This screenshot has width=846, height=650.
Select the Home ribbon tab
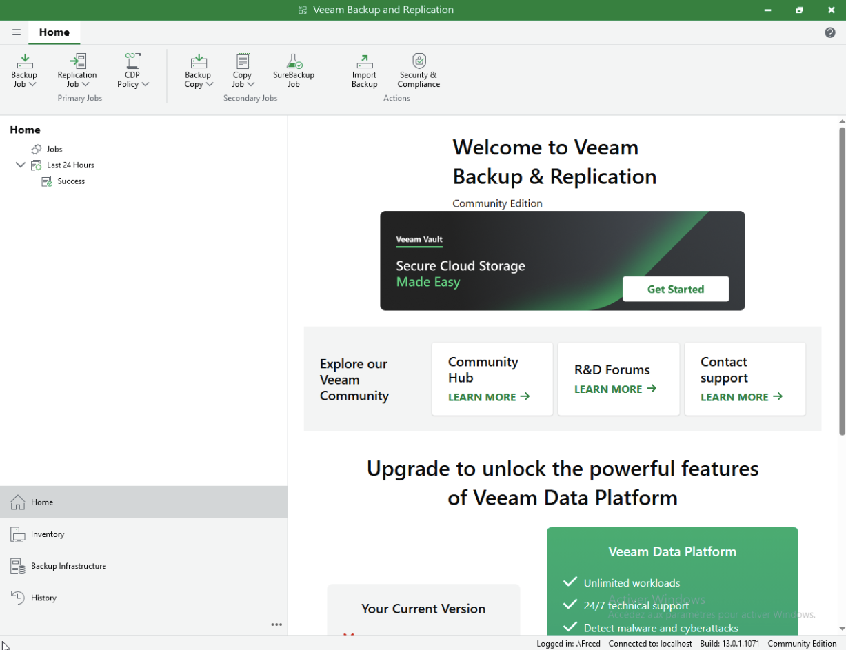tap(54, 32)
